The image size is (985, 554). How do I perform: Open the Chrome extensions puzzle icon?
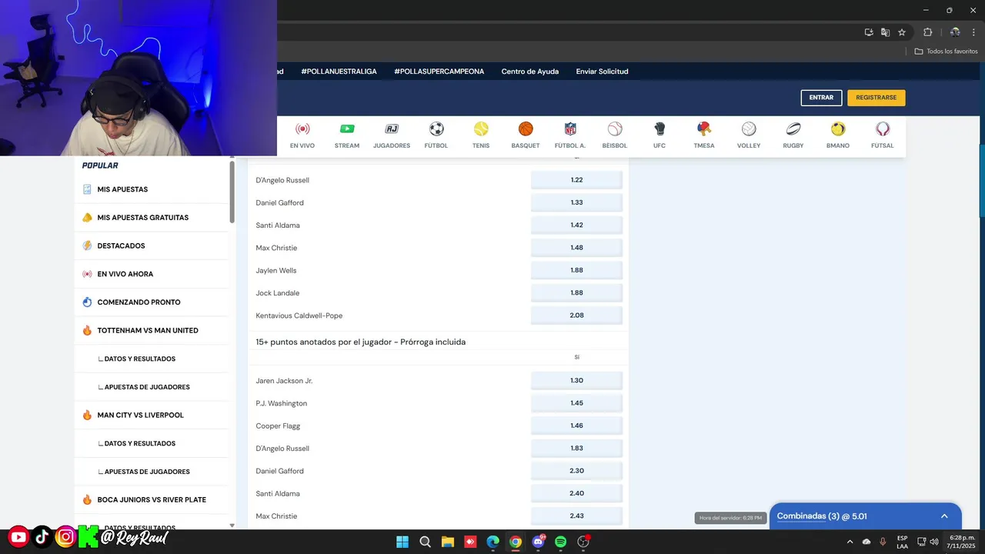tap(927, 32)
